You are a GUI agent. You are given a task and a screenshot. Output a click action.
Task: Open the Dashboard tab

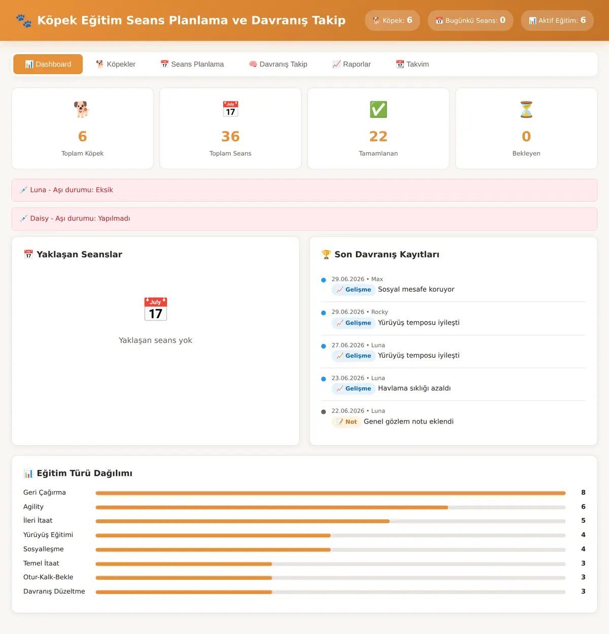click(48, 64)
